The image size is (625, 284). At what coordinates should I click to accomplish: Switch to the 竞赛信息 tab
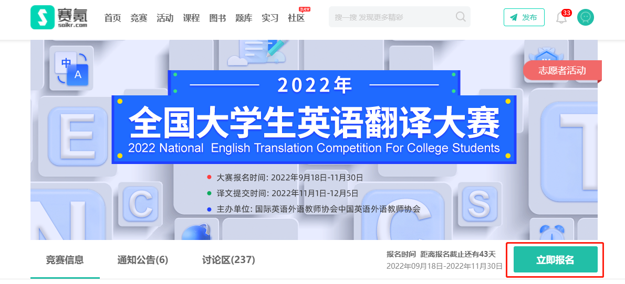[x=65, y=260]
